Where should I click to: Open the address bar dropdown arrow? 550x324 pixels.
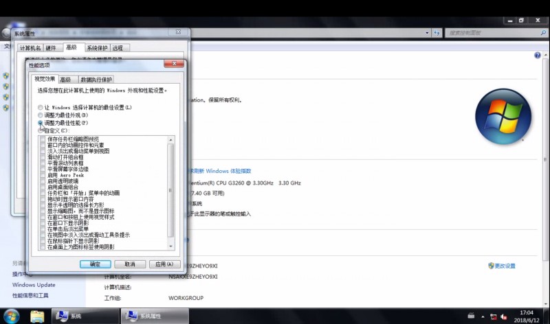pyautogui.click(x=427, y=33)
